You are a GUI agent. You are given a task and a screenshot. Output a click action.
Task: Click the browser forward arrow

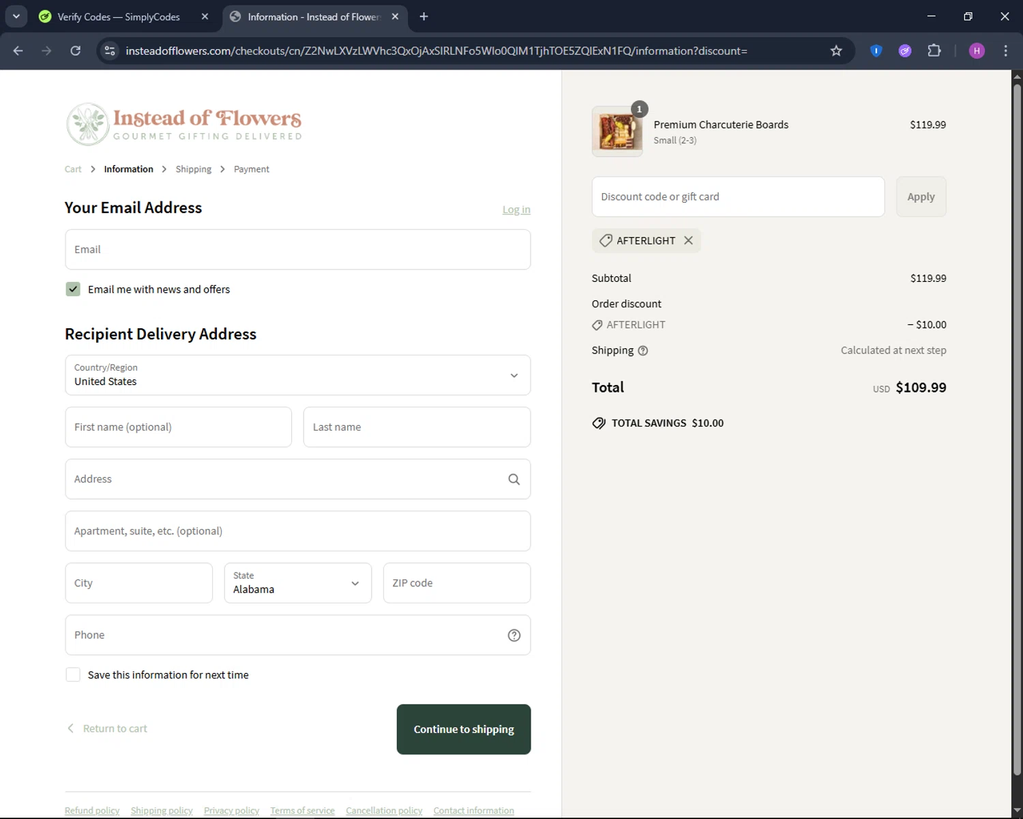tap(46, 51)
